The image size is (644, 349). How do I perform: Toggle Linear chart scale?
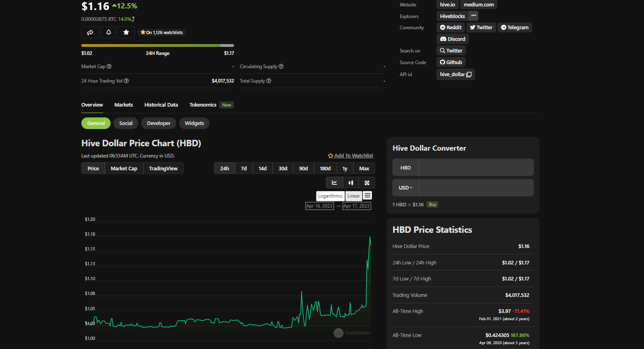pyautogui.click(x=353, y=196)
